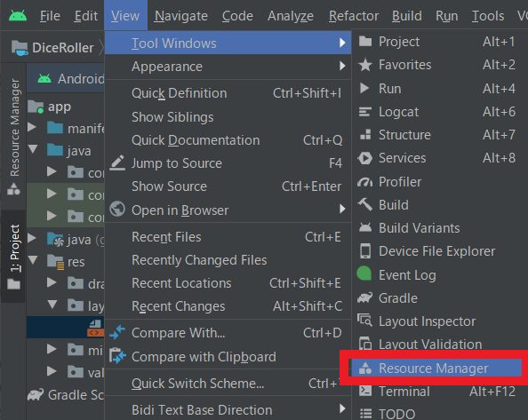Expand the values folder arrow

click(52, 371)
